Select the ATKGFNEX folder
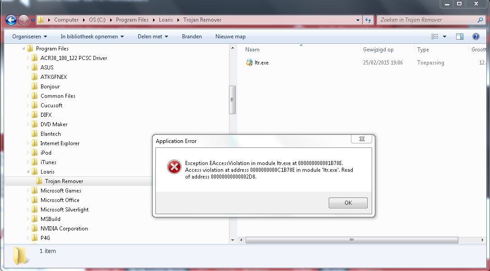490x271 pixels. click(x=53, y=77)
